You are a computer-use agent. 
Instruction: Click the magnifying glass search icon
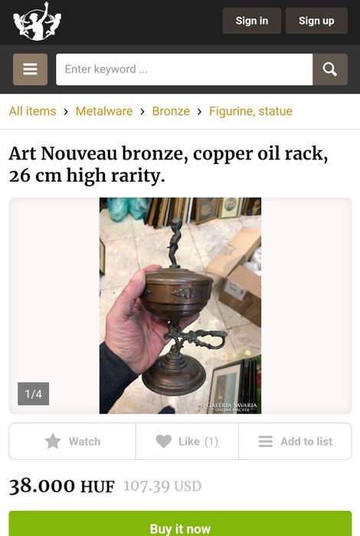(330, 69)
